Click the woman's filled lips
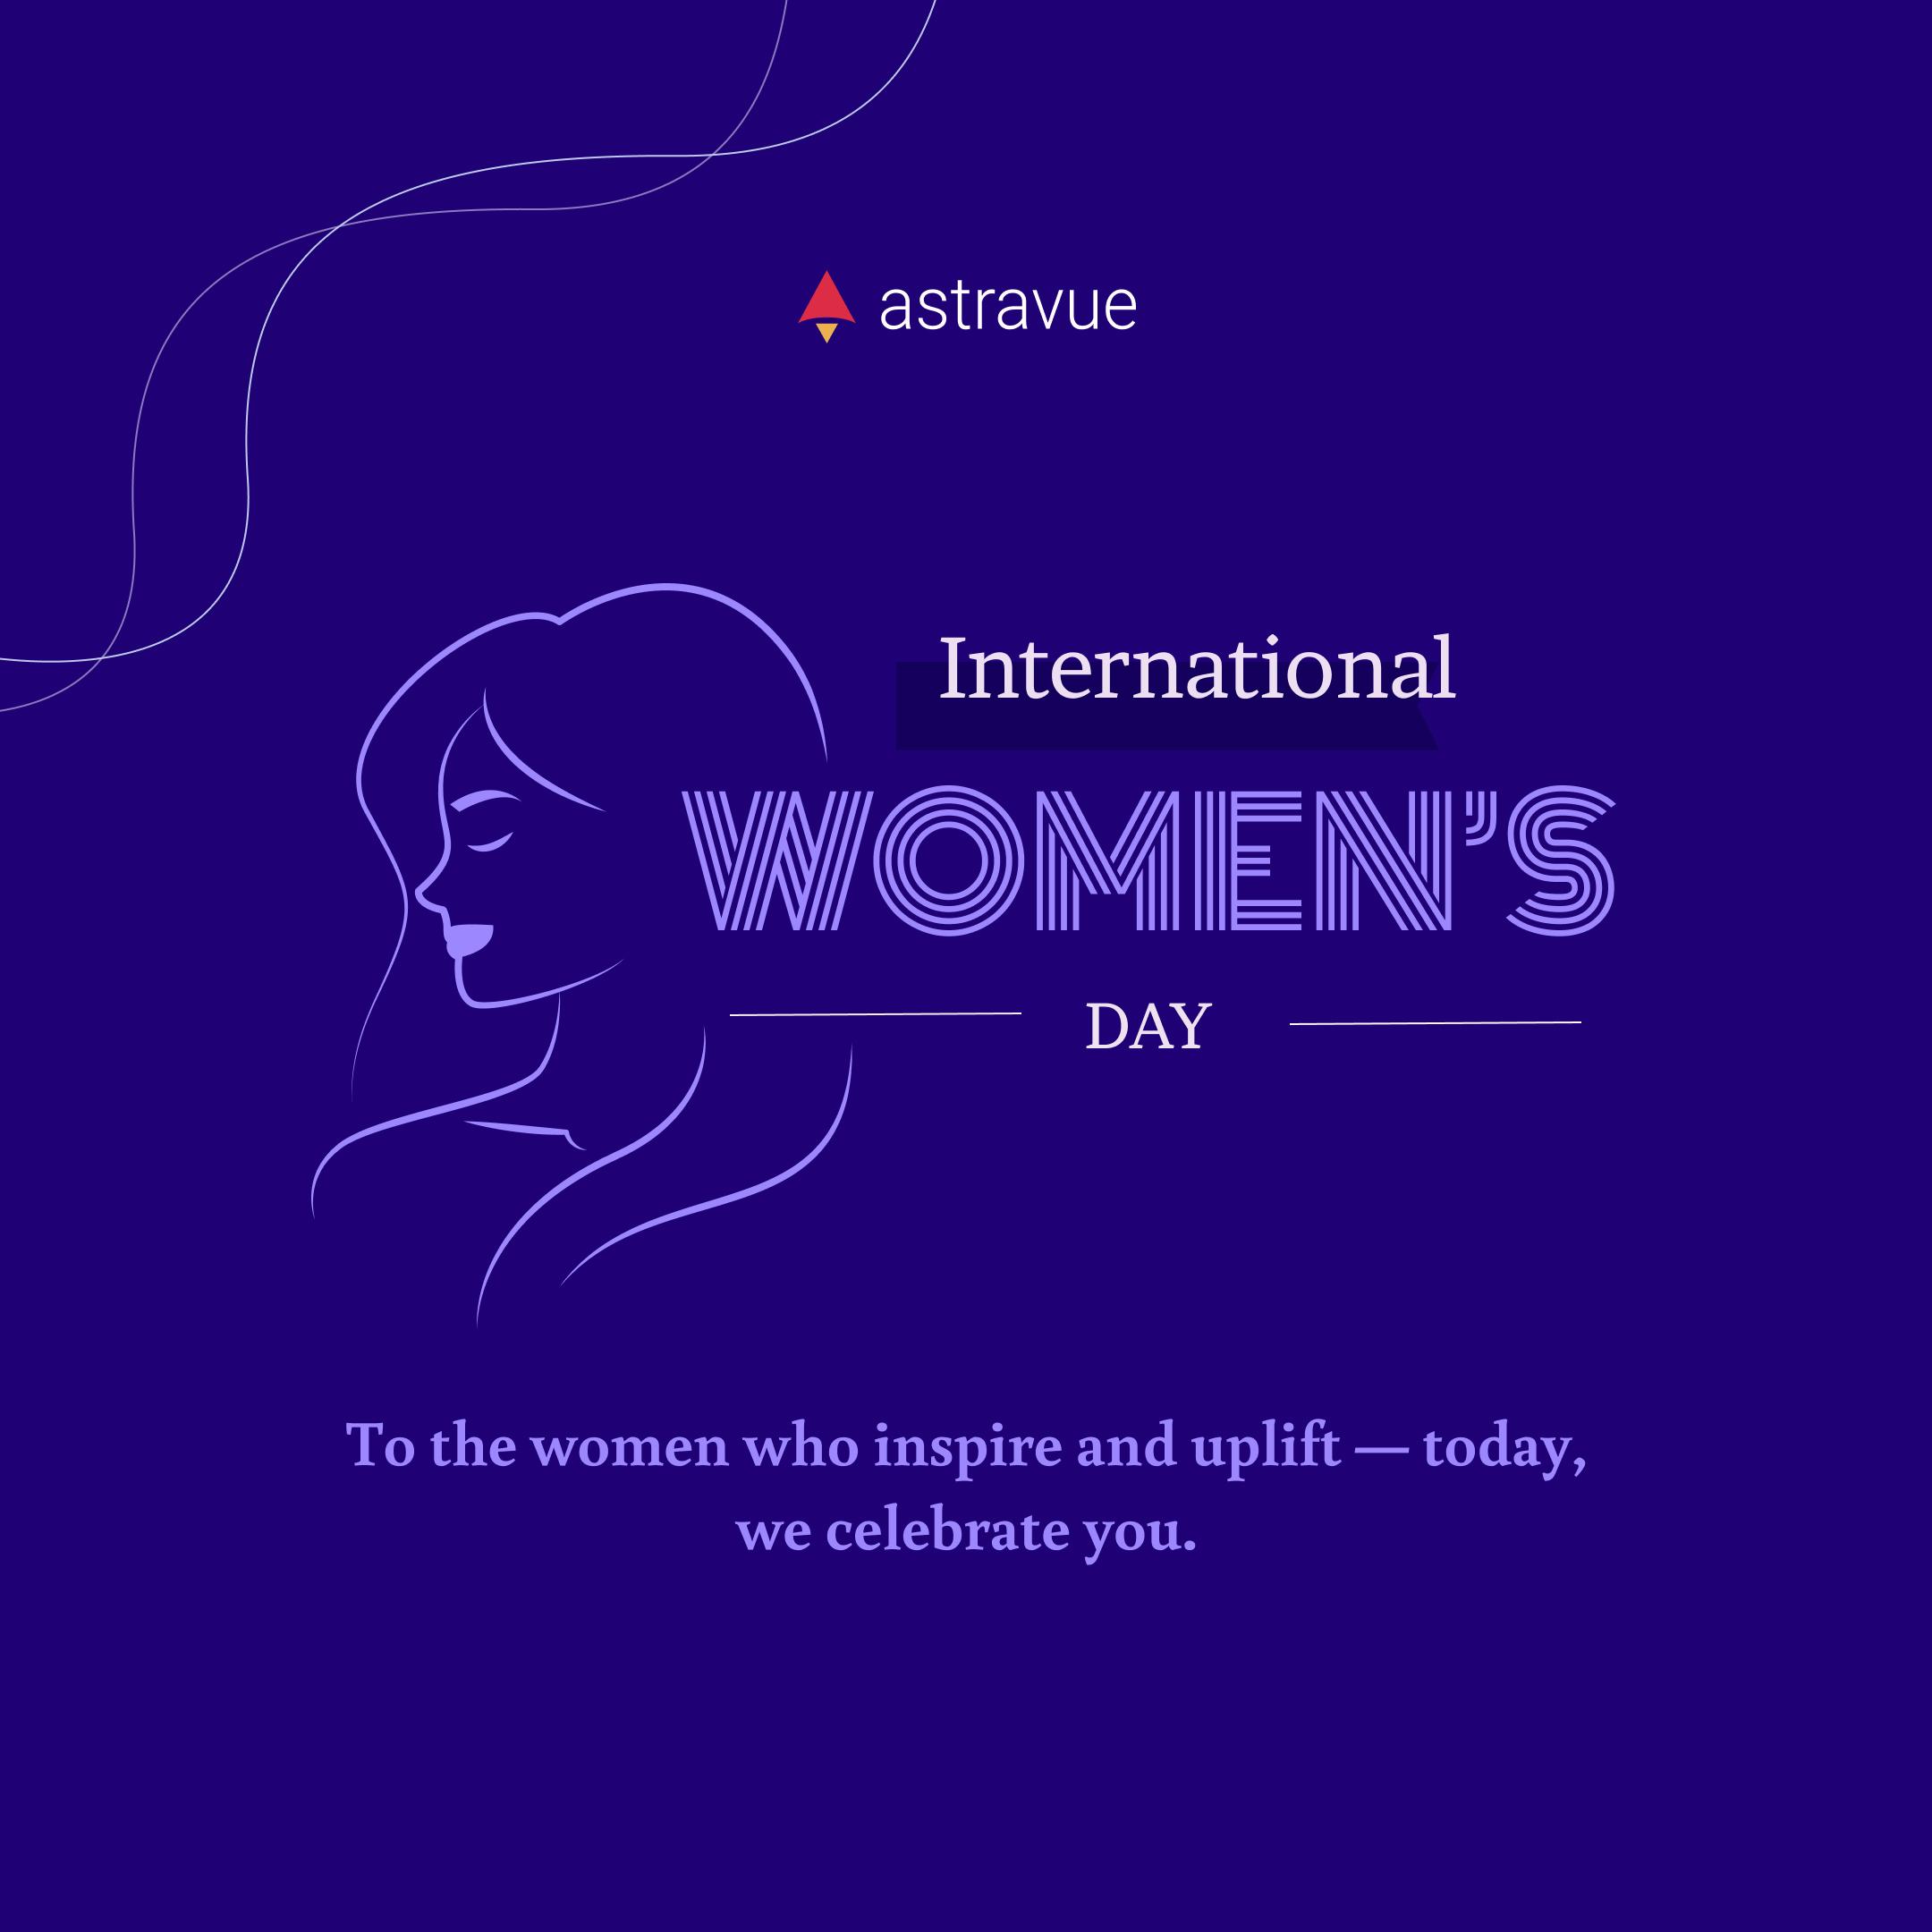The width and height of the screenshot is (1932, 1932). [x=469, y=939]
